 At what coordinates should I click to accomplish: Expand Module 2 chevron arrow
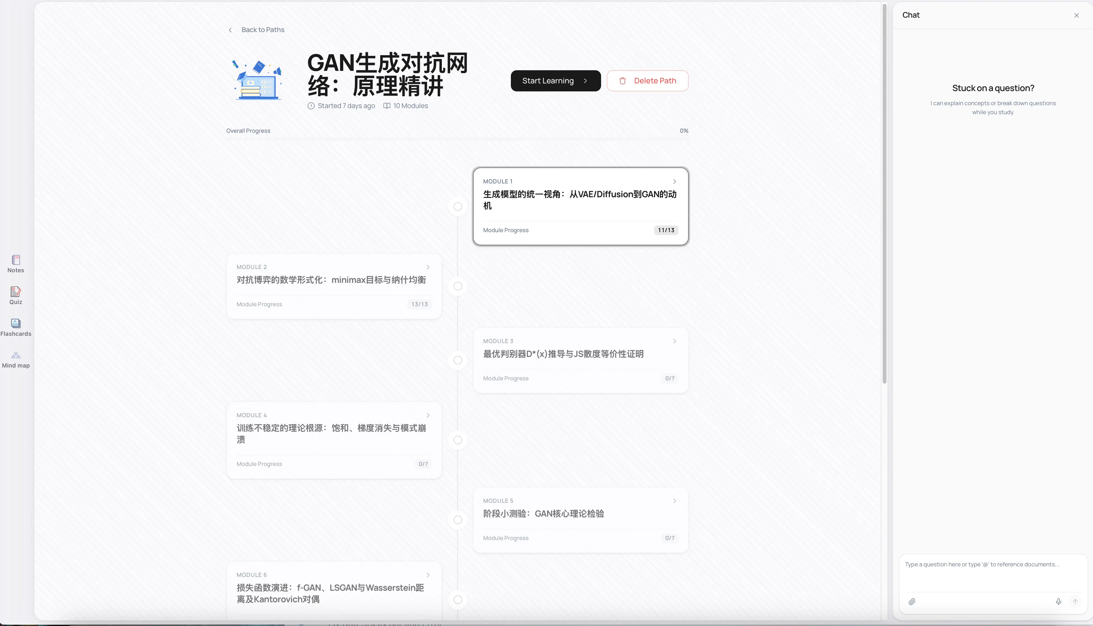pos(428,267)
